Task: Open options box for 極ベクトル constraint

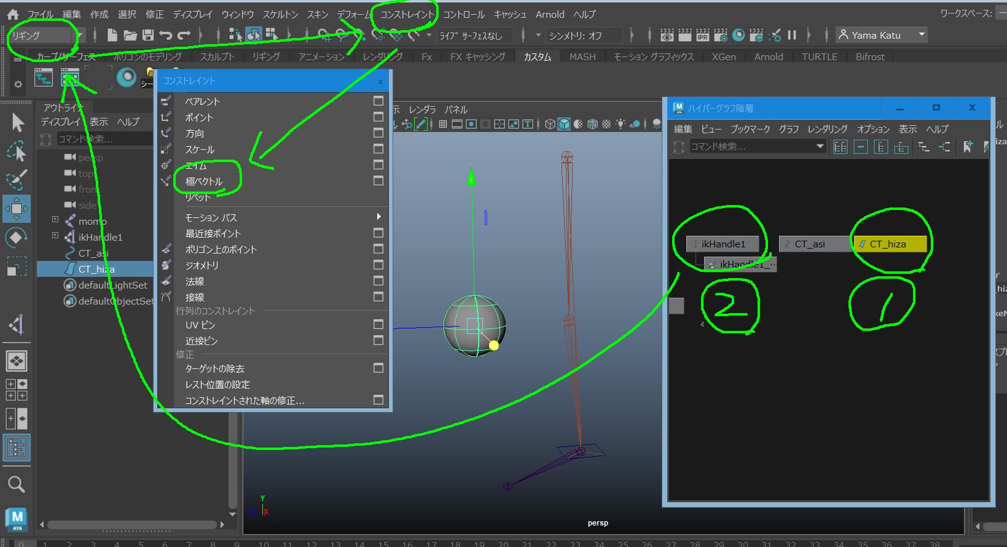Action: click(x=378, y=180)
